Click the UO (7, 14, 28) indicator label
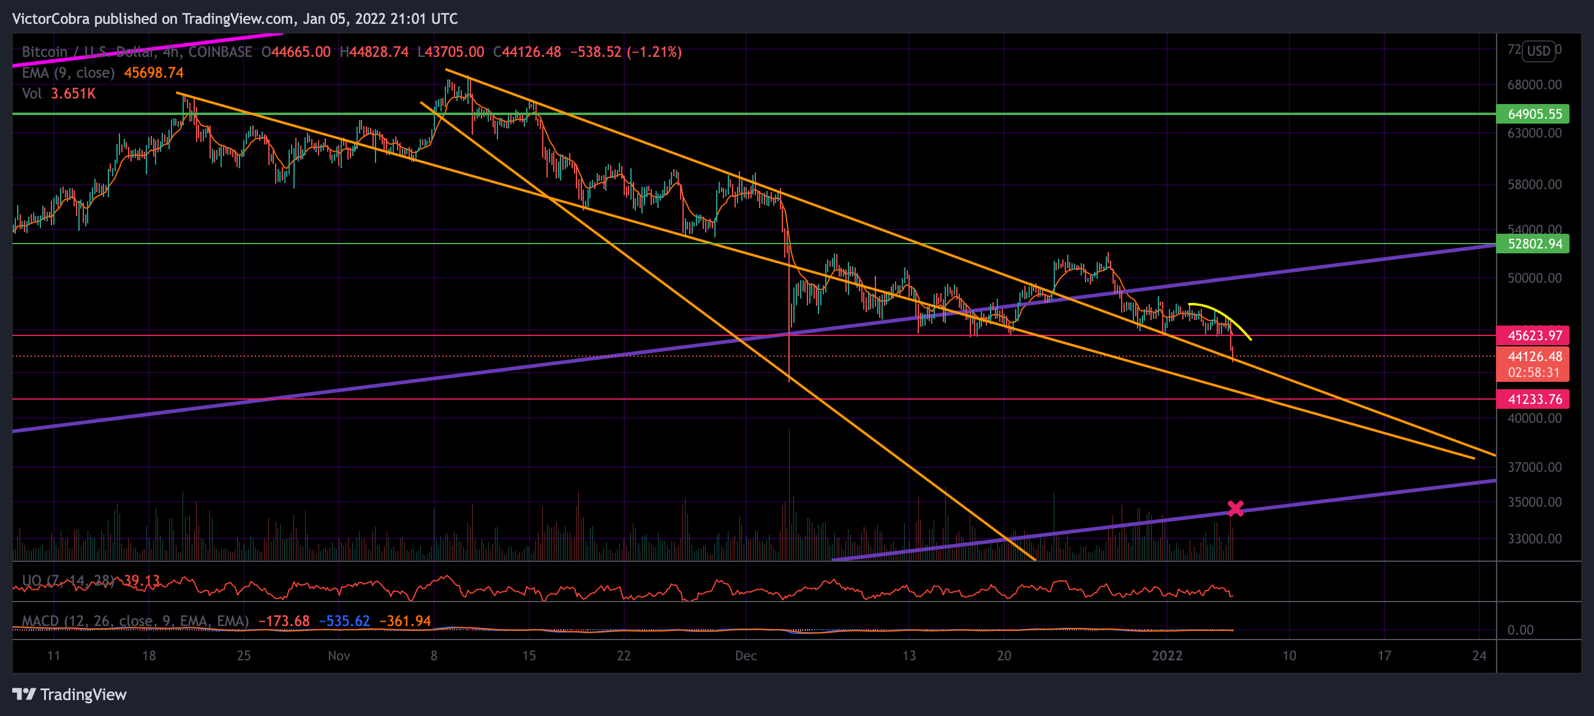The height and width of the screenshot is (716, 1594). 68,581
